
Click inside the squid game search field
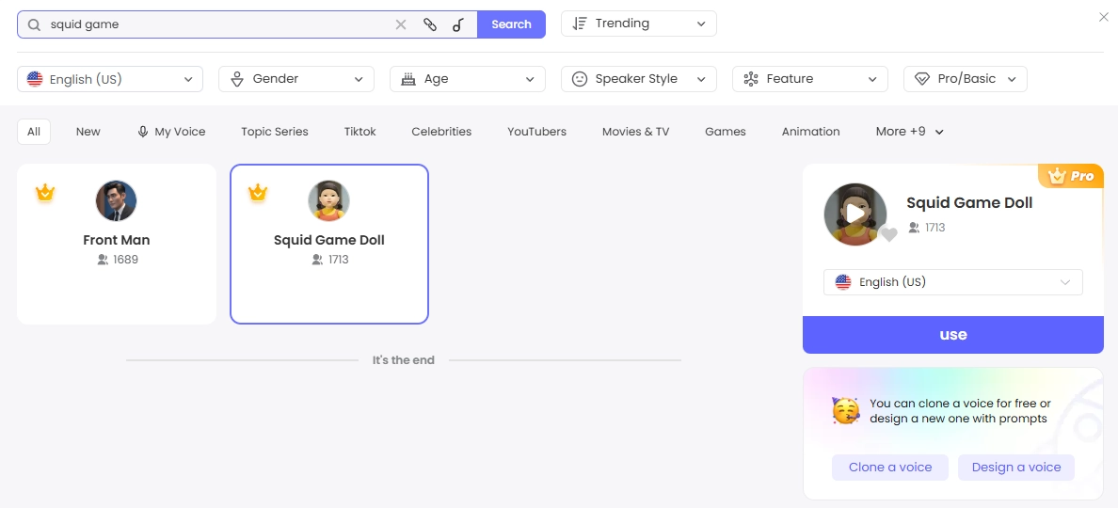(216, 24)
